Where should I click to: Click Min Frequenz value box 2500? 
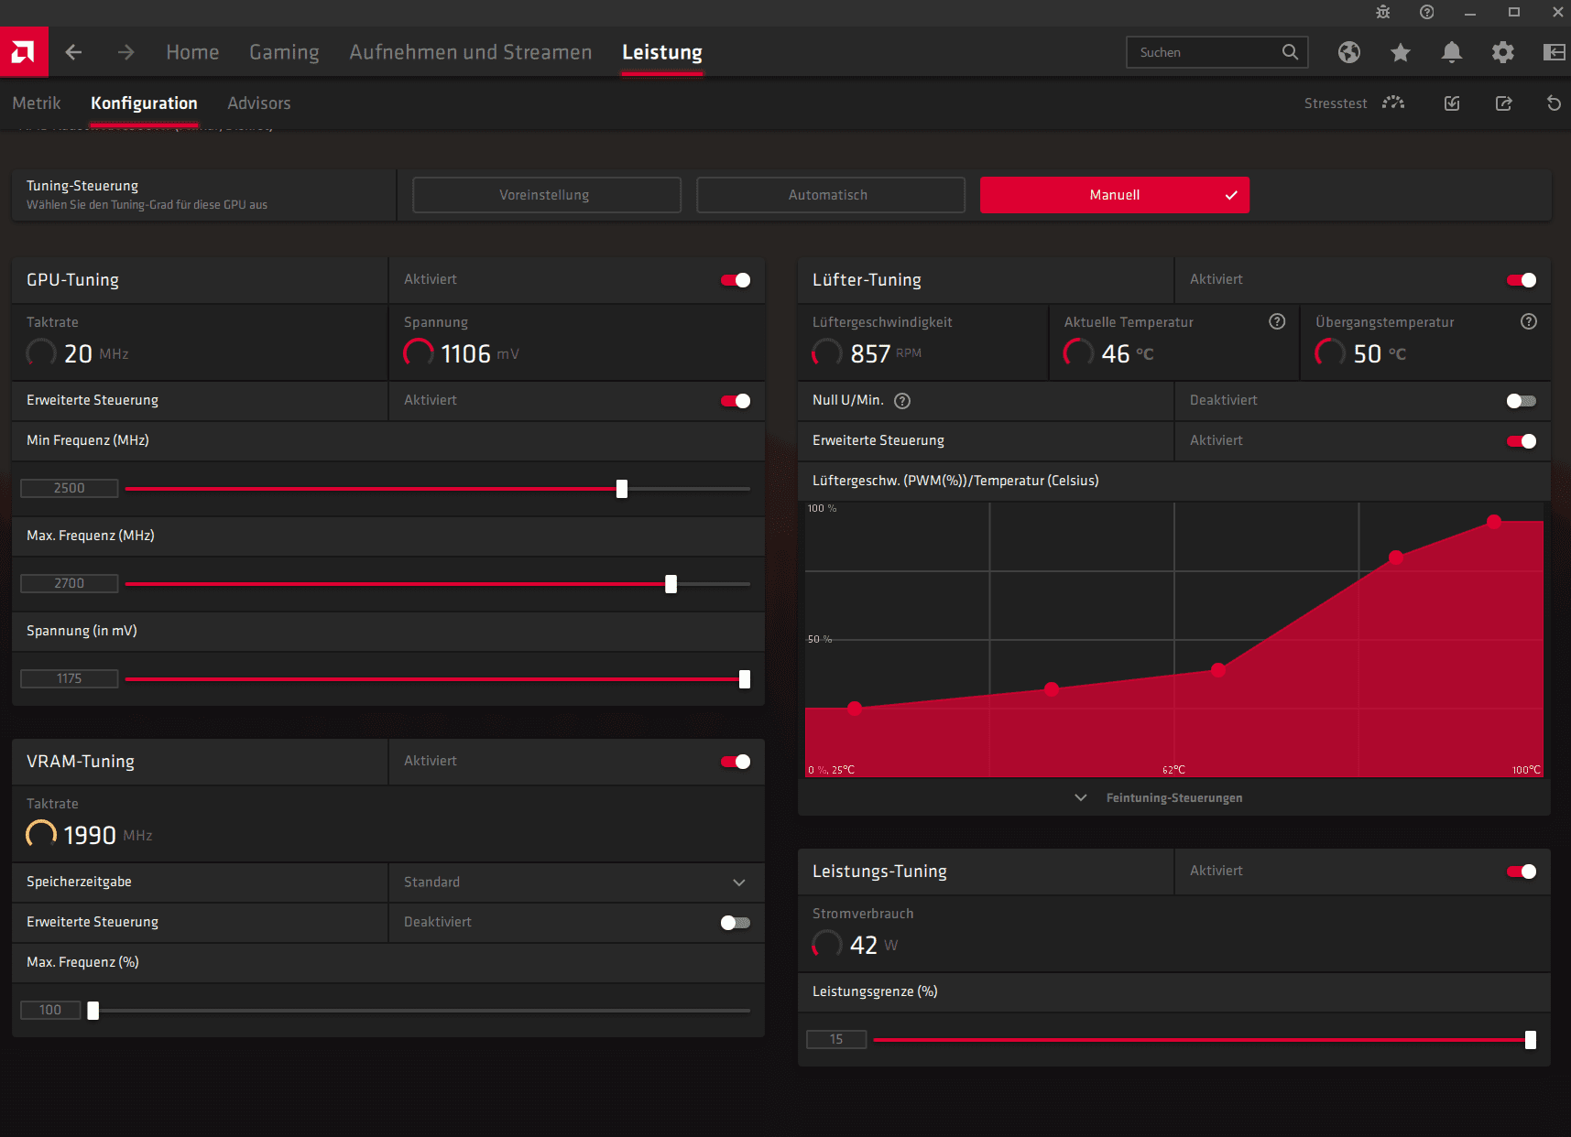click(x=70, y=489)
